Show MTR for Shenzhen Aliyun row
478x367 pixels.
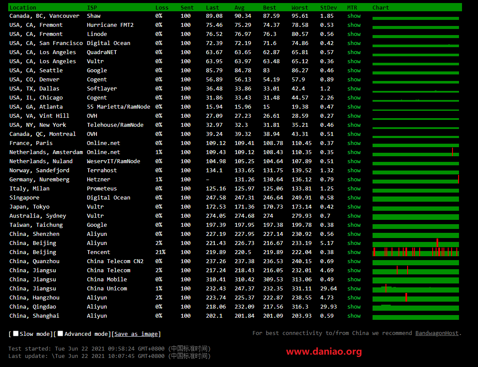(354, 234)
